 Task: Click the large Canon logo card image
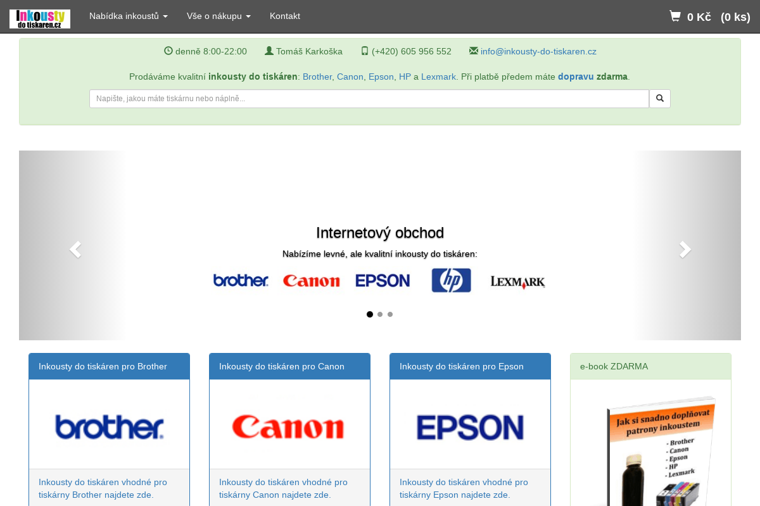tap(288, 427)
